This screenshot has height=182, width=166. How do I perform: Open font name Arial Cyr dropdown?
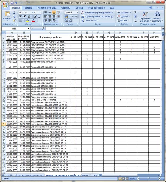(x=32, y=13)
